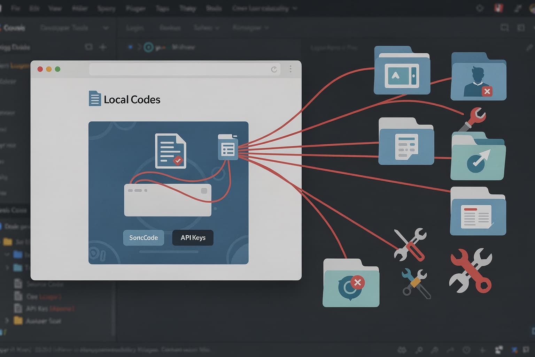Screen dimensions: 535x357
Task: Open the Edit menu in the background menu bar
Action: (34, 8)
